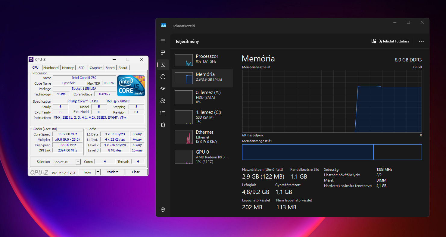The height and width of the screenshot is (237, 446).
Task: Switch to the Mainboard tab in CPU-Z
Action: tap(51, 68)
